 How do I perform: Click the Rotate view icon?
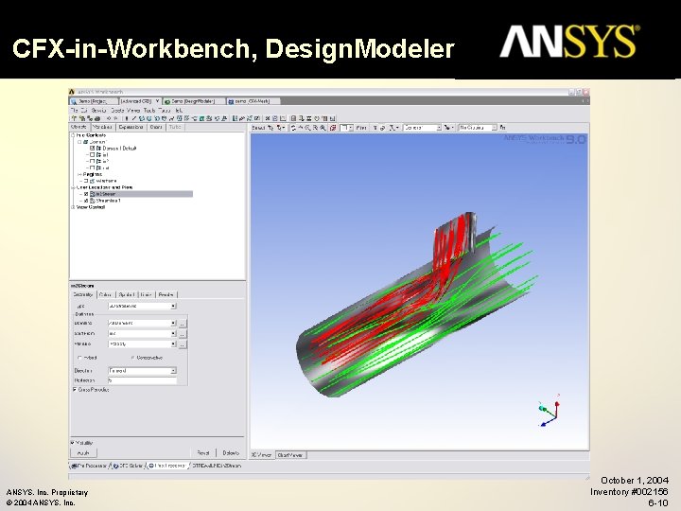(293, 128)
